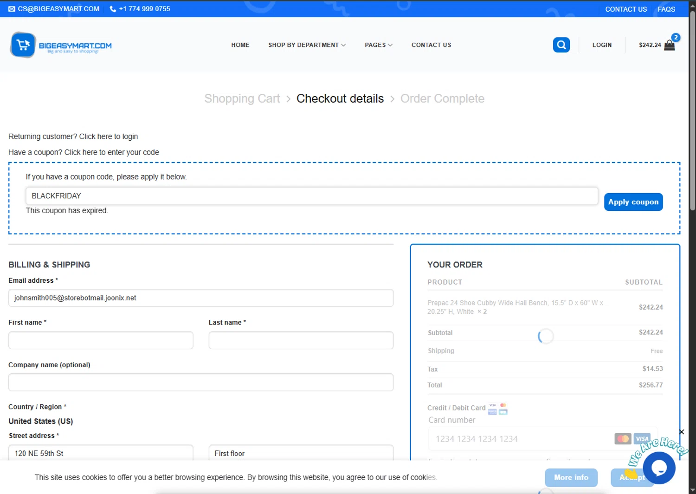Screen dimensions: 696x494
Task: Focus the Street address field with 120 NE 59th St
Action: pos(101,453)
